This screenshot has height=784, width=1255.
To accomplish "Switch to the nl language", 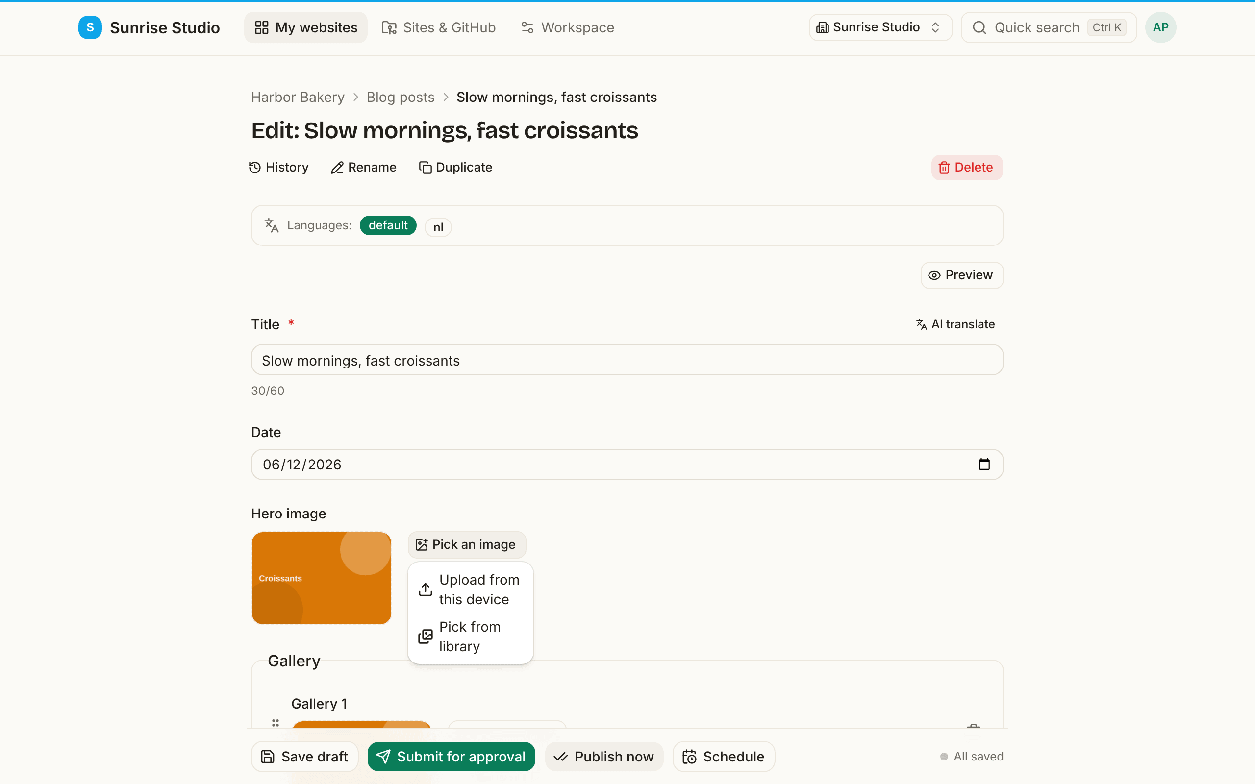I will click(438, 227).
